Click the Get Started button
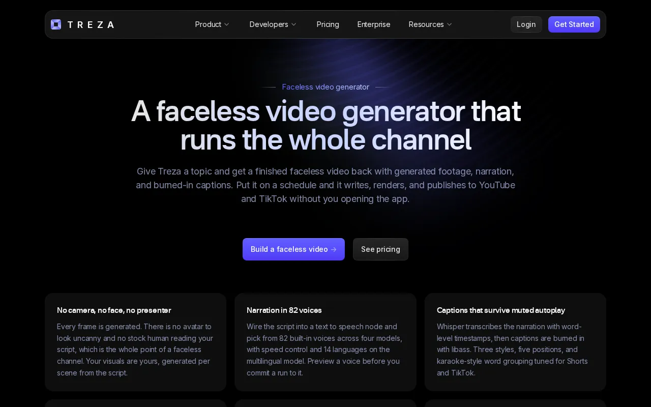Screen dimensions: 651x407 574,24
